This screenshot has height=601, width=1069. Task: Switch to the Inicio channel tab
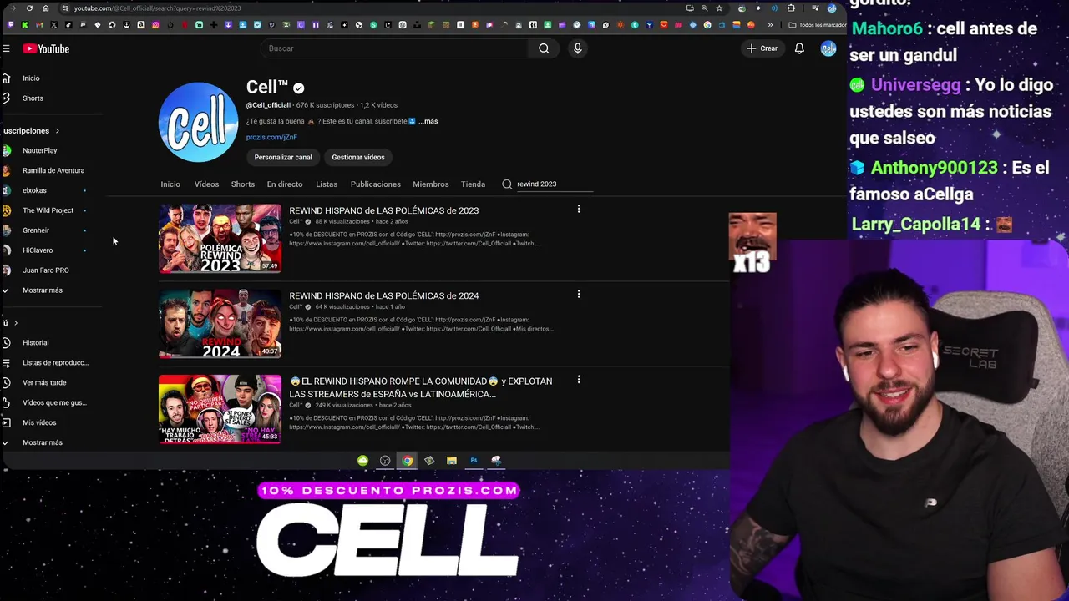(170, 184)
